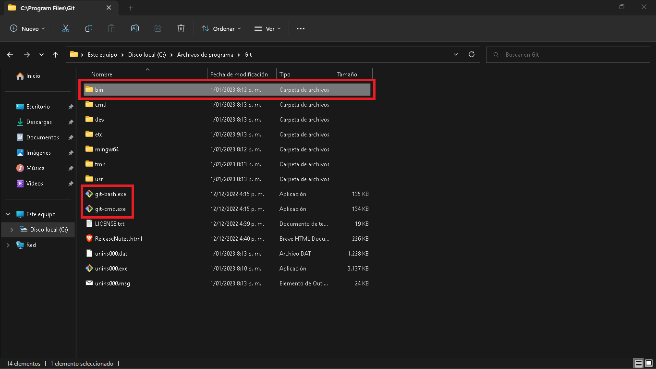Go back with the left arrow
The image size is (656, 369).
10,55
